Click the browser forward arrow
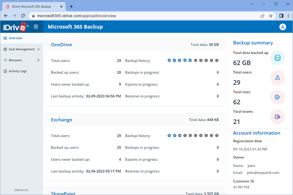This screenshot has width=293, height=195. [x=14, y=16]
